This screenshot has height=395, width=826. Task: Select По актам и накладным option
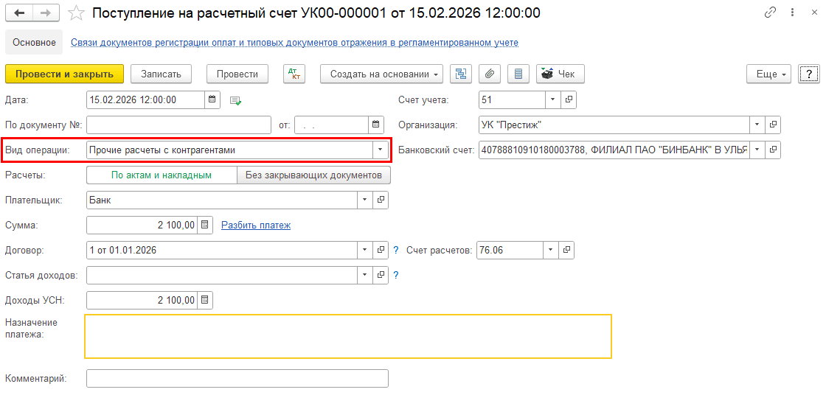coord(162,175)
